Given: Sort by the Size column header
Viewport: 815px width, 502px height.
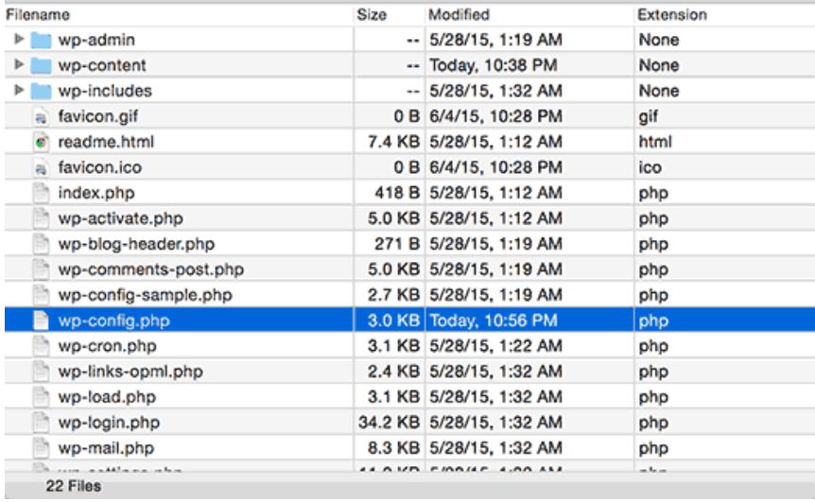Looking at the screenshot, I should pyautogui.click(x=372, y=14).
